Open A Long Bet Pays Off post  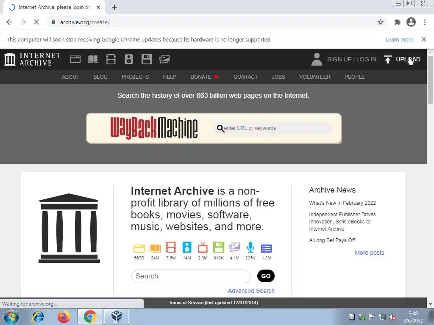(332, 240)
